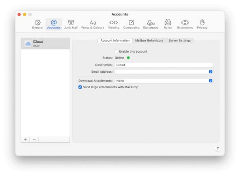The height and width of the screenshot is (176, 240).
Task: Switch to Server Settings tab
Action: click(179, 41)
